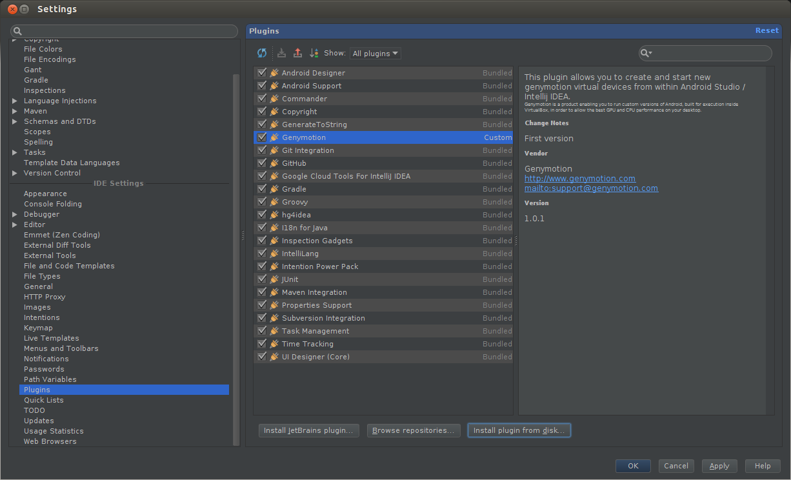Open the genymotion.com website link
Image resolution: width=791 pixels, height=480 pixels.
pos(580,179)
